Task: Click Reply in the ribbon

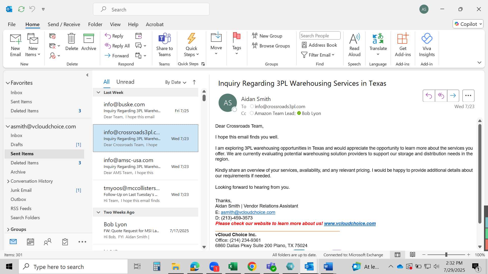Action: coord(114,36)
